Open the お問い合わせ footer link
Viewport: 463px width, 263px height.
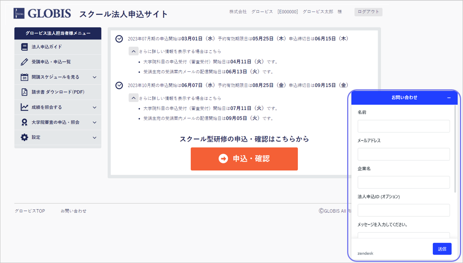point(73,211)
